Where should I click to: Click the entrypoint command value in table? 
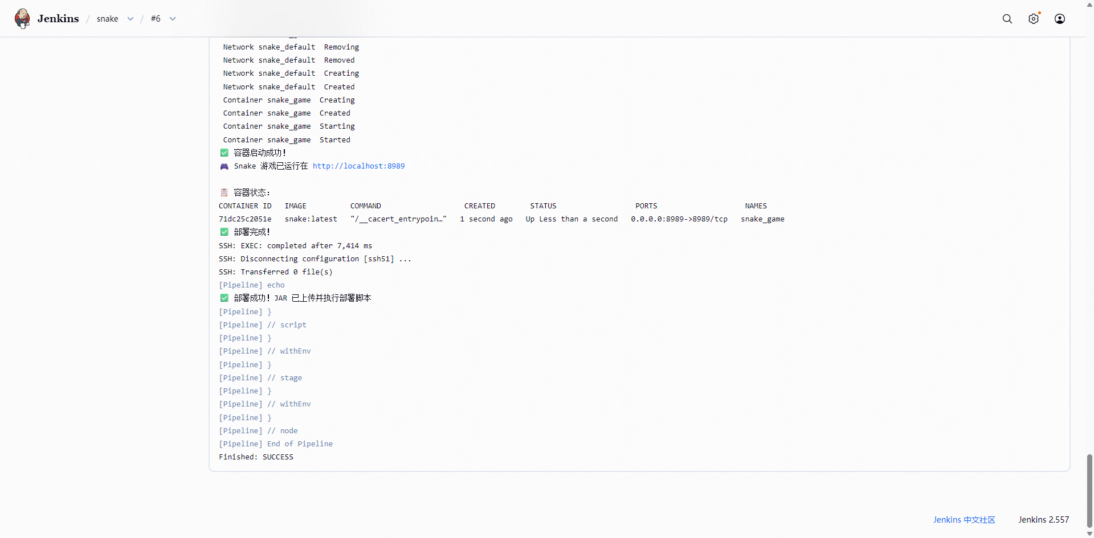pyautogui.click(x=399, y=219)
